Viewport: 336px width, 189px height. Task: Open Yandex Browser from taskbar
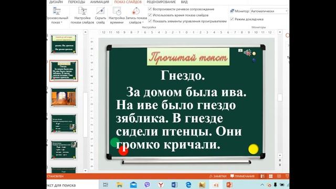pyautogui.click(x=161, y=185)
